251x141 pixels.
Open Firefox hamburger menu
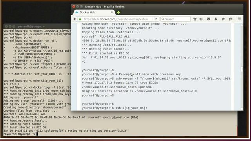(x=239, y=19)
